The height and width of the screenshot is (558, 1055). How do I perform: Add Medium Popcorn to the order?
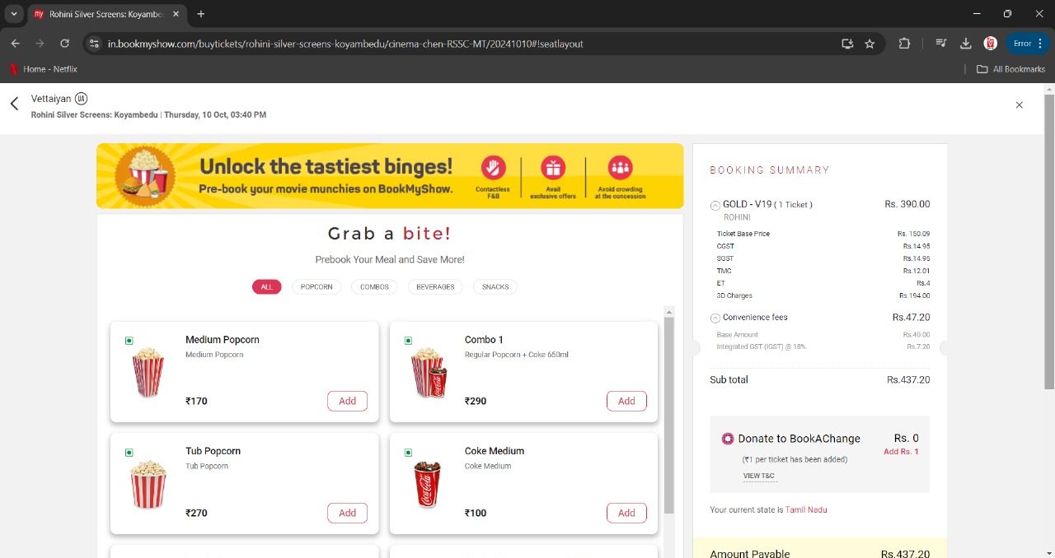tap(347, 401)
